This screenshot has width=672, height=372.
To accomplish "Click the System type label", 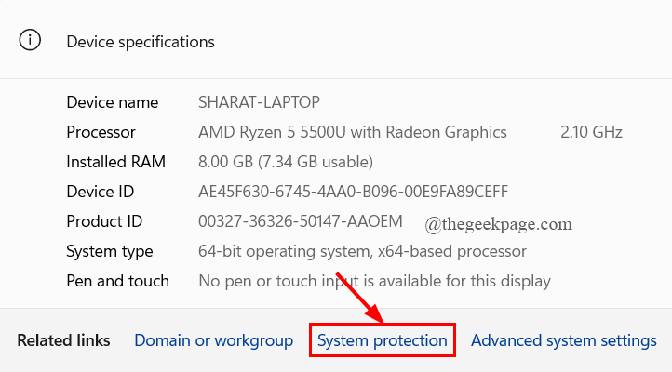I will click(109, 251).
